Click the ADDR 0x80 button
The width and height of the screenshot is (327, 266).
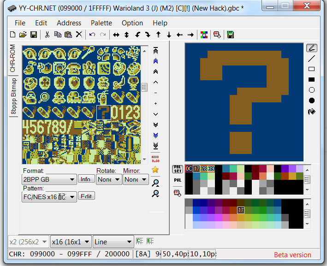point(155,159)
